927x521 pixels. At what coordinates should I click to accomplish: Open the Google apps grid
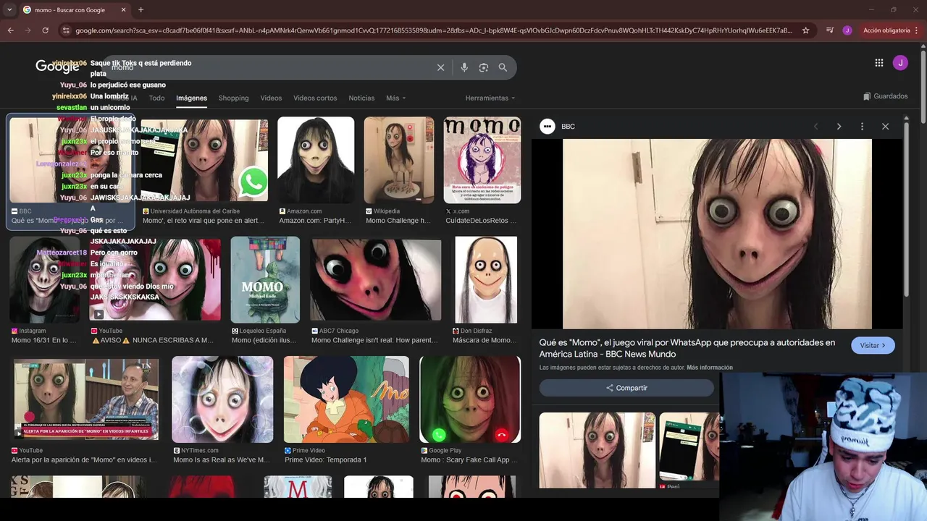coord(879,63)
